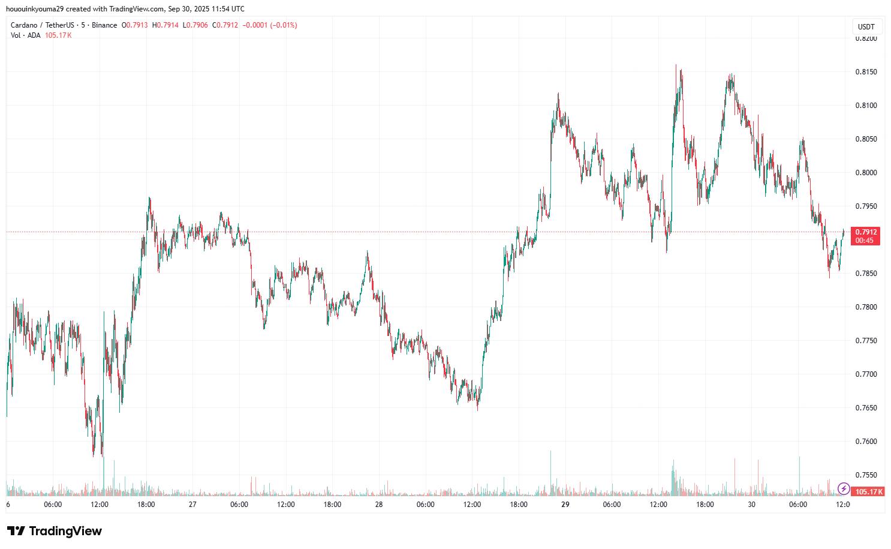Click the TradingView logo at bottom left

point(55,531)
